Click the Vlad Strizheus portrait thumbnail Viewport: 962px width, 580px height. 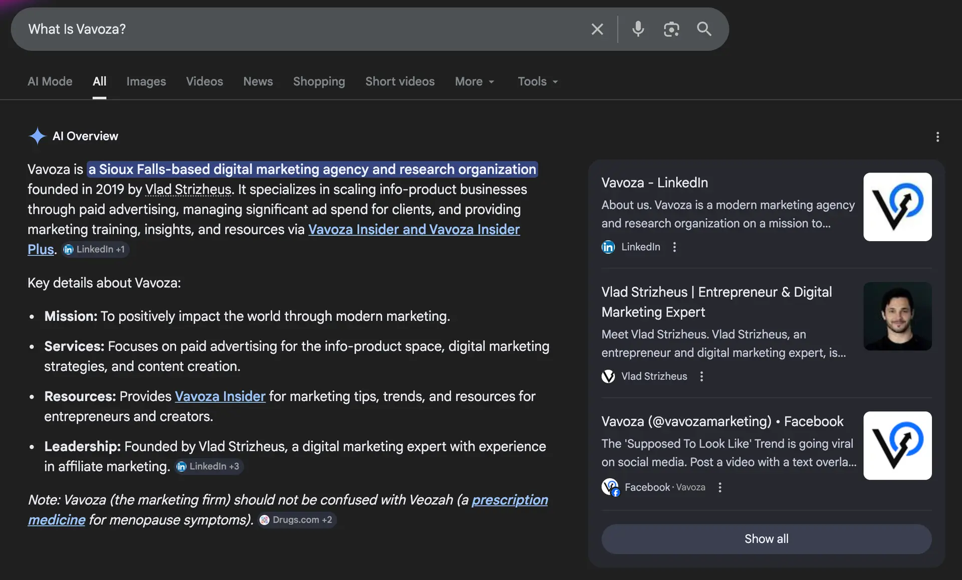(897, 316)
